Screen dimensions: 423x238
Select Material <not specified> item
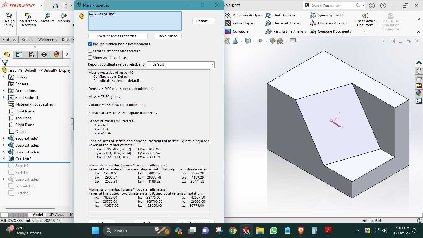tap(32, 104)
